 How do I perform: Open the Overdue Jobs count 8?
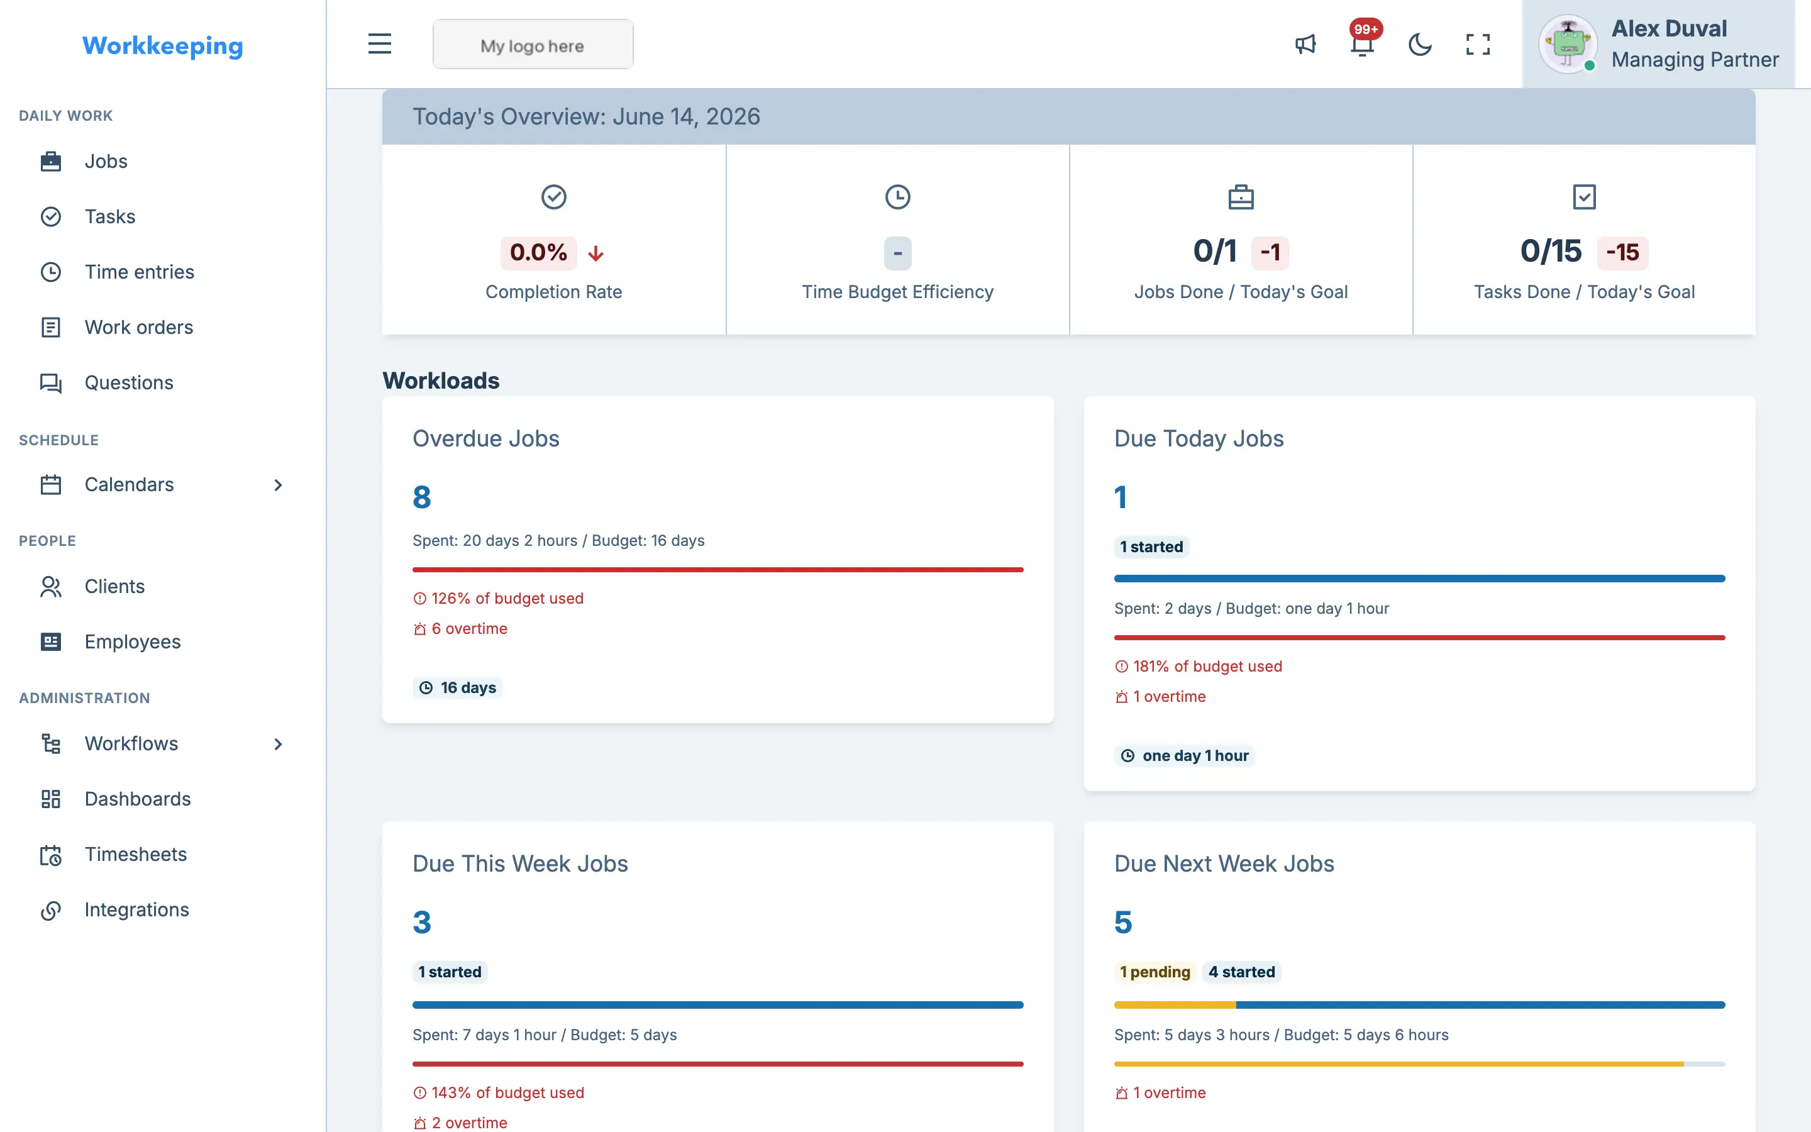421,497
